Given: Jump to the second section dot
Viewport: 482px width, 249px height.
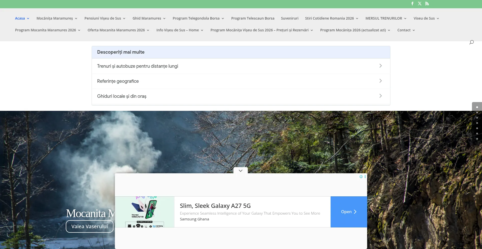Looking at the screenshot, I should pos(477,113).
